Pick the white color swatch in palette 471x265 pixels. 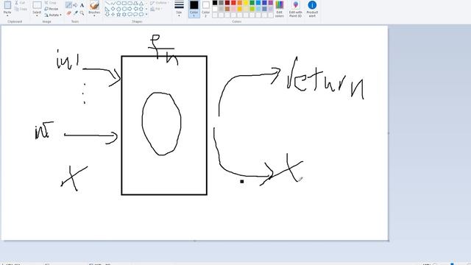click(215, 9)
